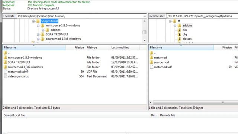Click local tree scrollbar up arrow
The image size is (238, 134).
[145, 21]
